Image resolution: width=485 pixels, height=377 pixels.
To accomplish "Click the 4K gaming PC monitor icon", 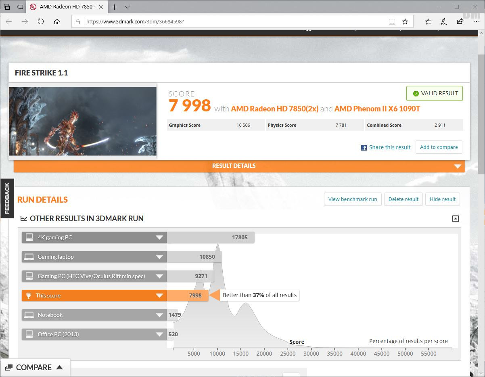I will [29, 237].
